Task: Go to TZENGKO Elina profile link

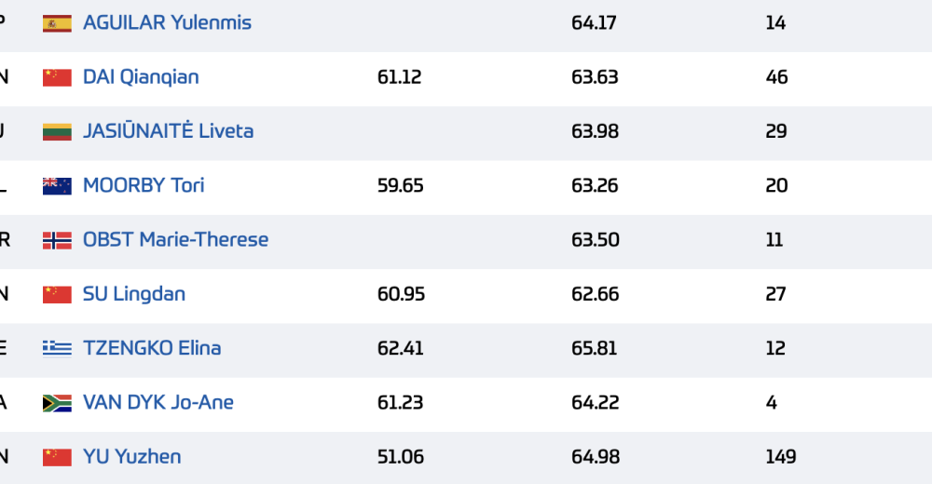Action: click(152, 348)
